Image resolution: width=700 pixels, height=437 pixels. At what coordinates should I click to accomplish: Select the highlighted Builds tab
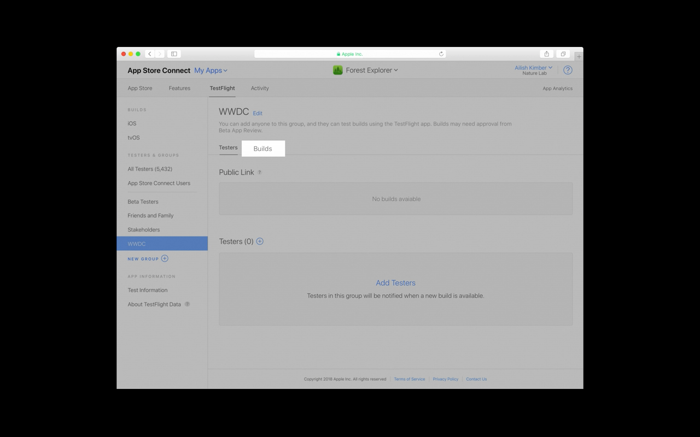263,149
